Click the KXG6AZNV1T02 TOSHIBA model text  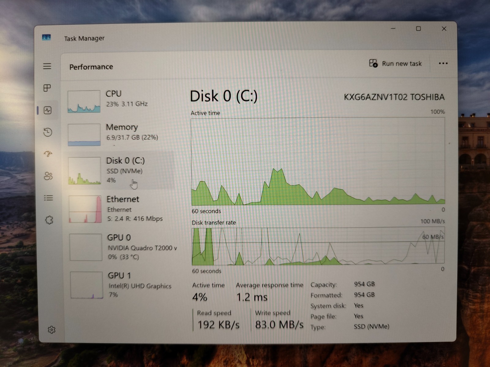click(394, 97)
